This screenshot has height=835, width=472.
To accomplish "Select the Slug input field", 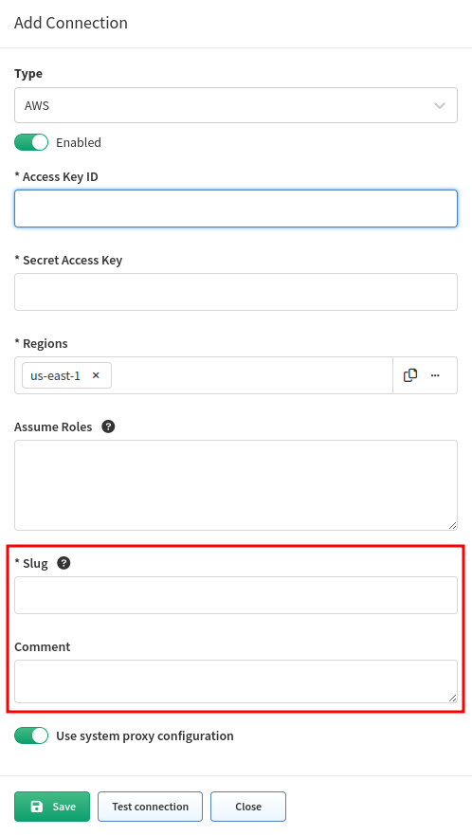I will coord(236,595).
